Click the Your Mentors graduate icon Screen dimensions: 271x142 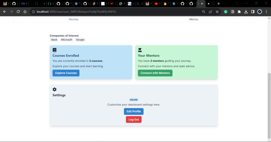click(x=140, y=50)
